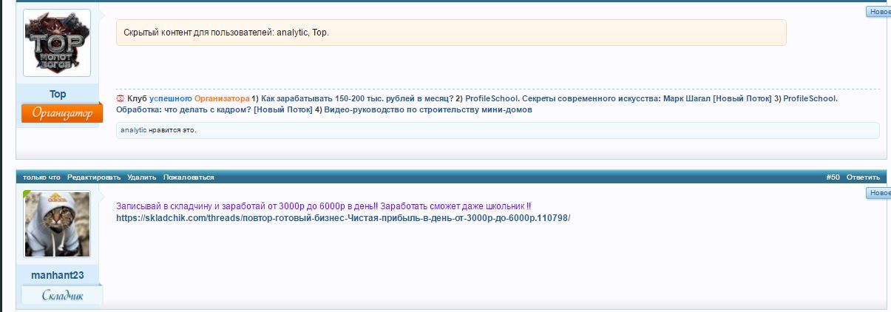Image resolution: width=891 pixels, height=312 pixels.
Task: Click "analytic" in the likes line
Action: tap(133, 130)
